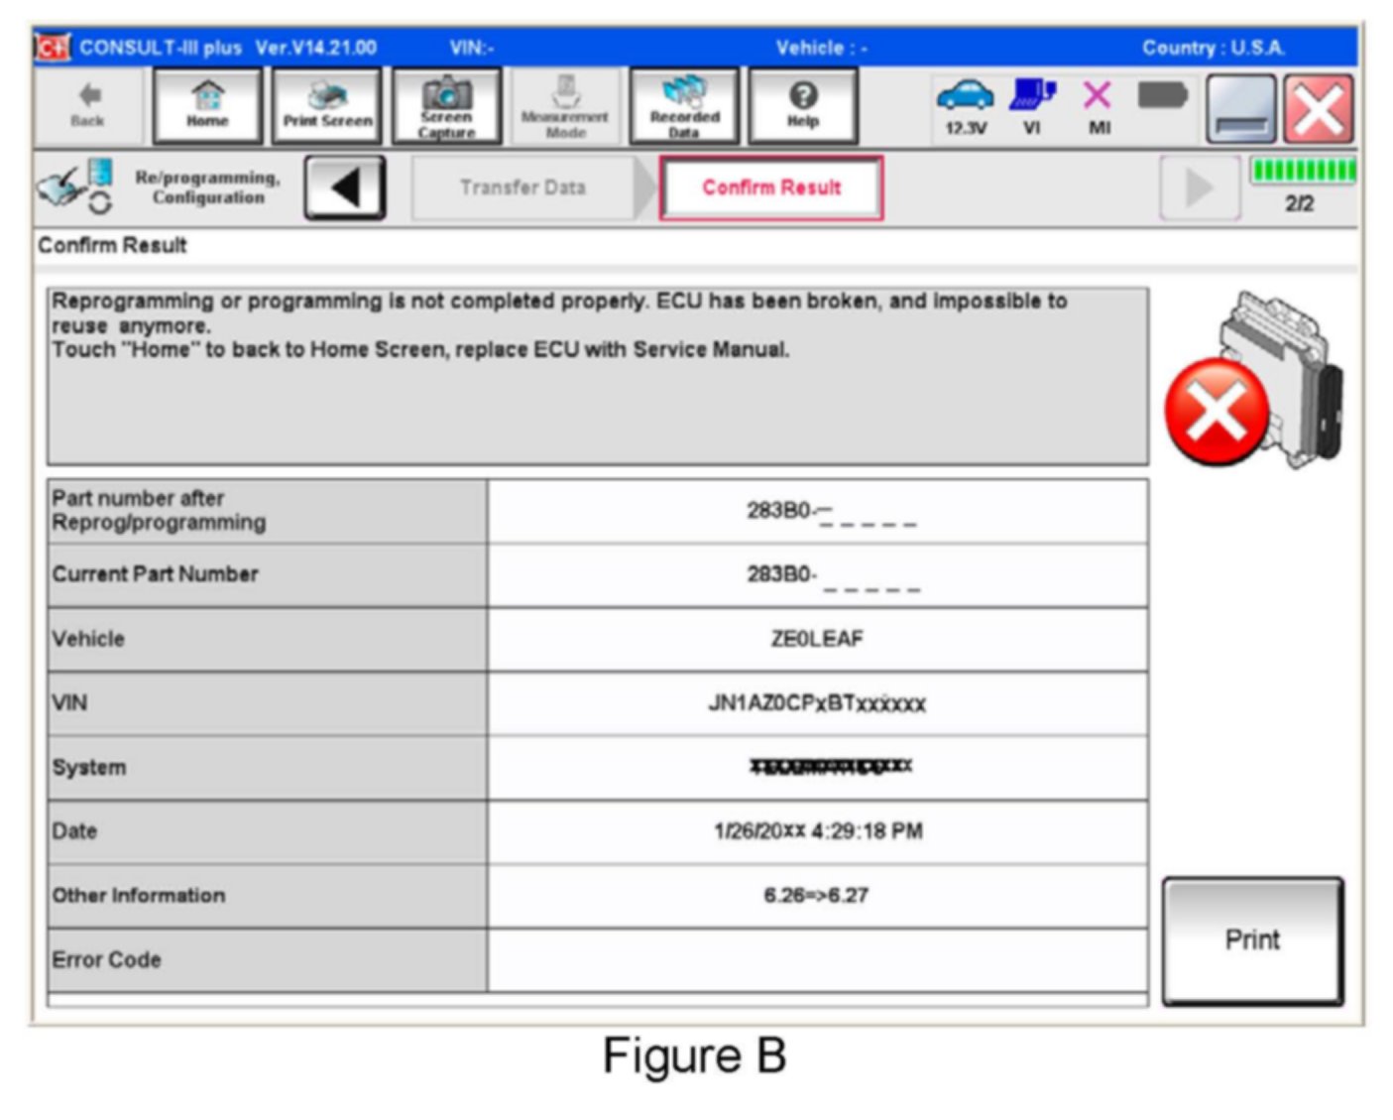Image resolution: width=1393 pixels, height=1120 pixels.
Task: Click the grayed right-arrow next step button
Action: pos(1199,187)
